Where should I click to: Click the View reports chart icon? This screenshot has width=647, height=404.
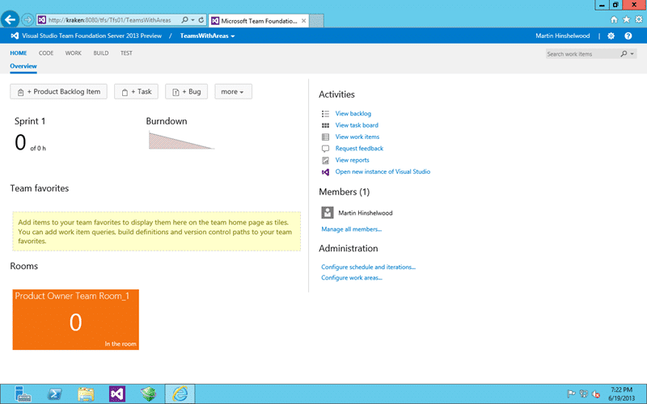coord(325,160)
